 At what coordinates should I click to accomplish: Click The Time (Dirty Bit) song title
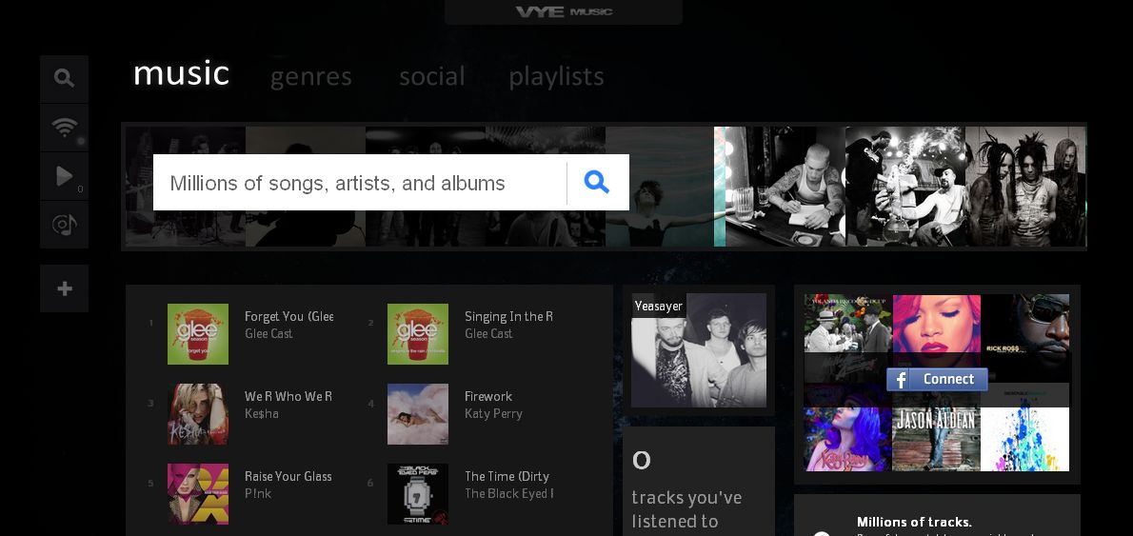click(507, 477)
